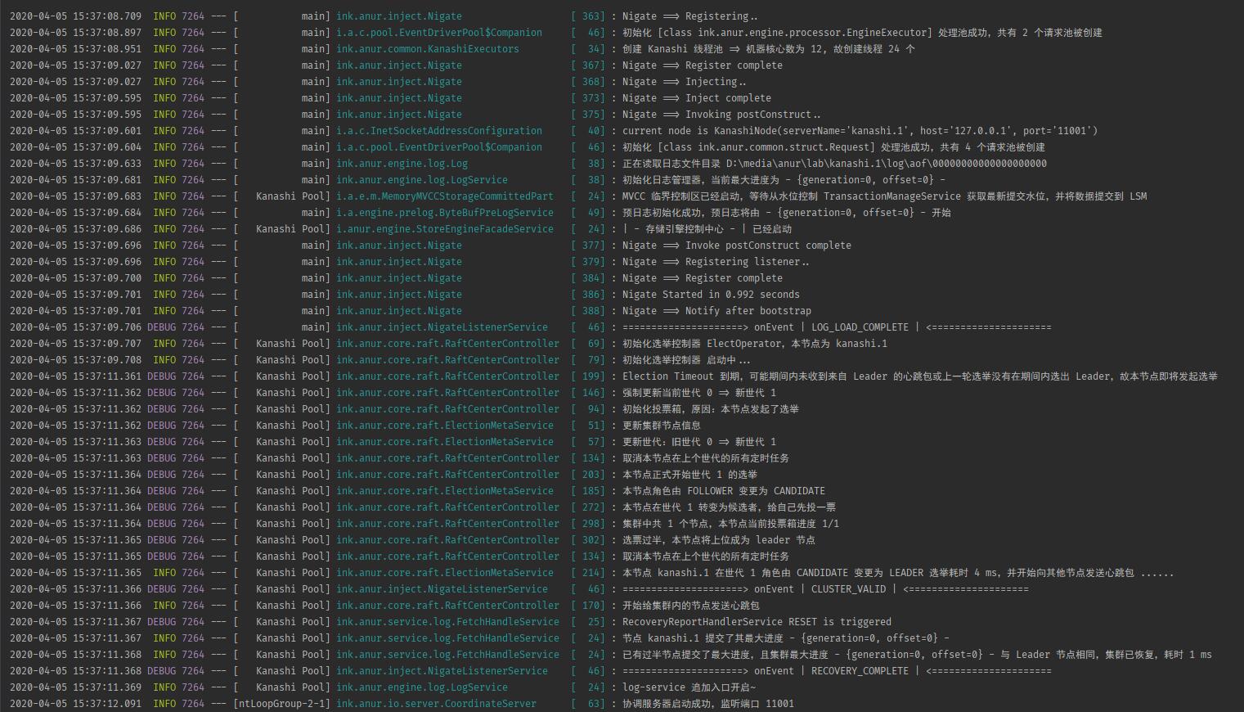Select 'RecoveryReportHandlerService RESET is triggered' message

(x=757, y=622)
